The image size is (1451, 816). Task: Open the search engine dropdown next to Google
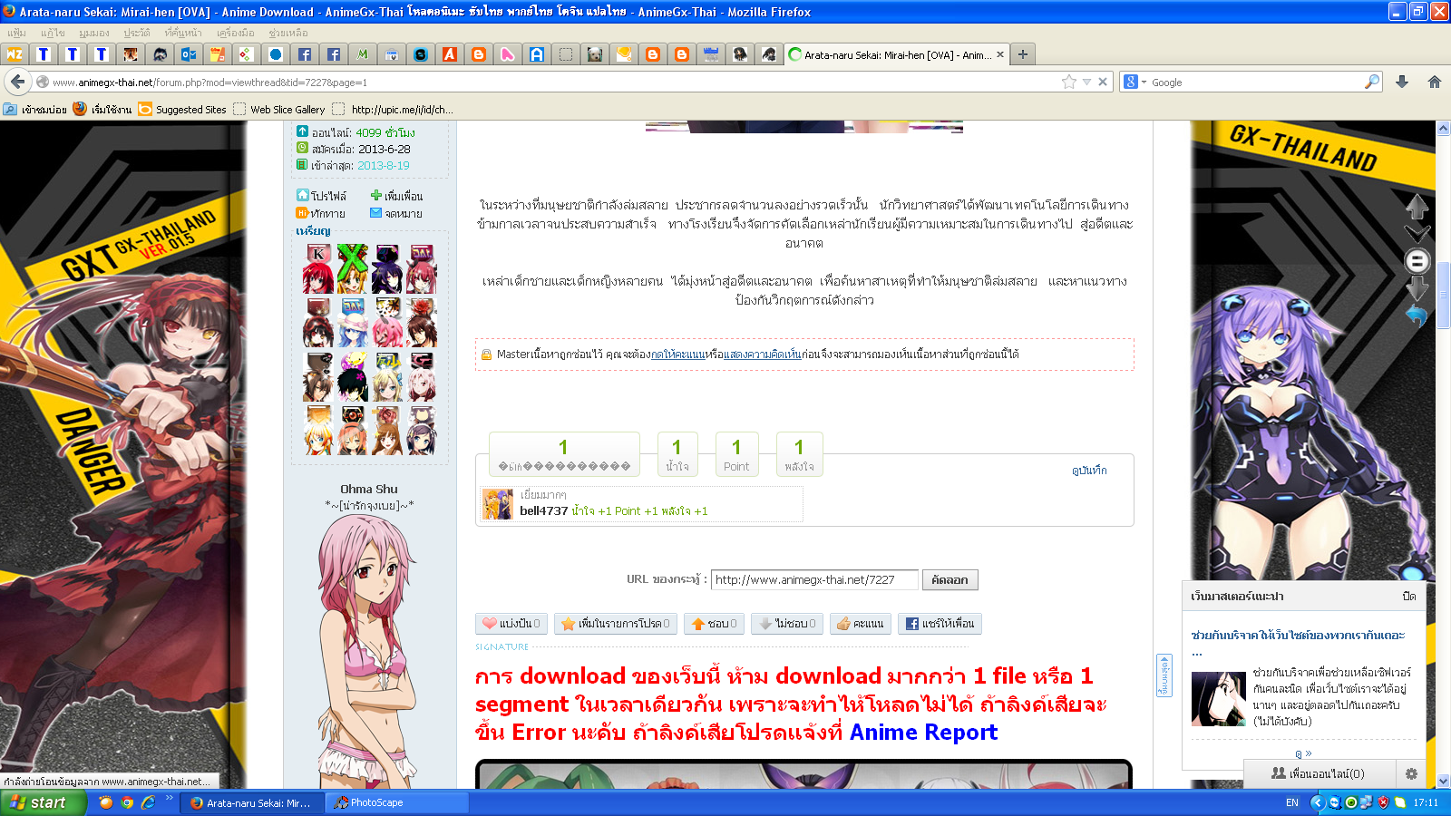pyautogui.click(x=1135, y=82)
